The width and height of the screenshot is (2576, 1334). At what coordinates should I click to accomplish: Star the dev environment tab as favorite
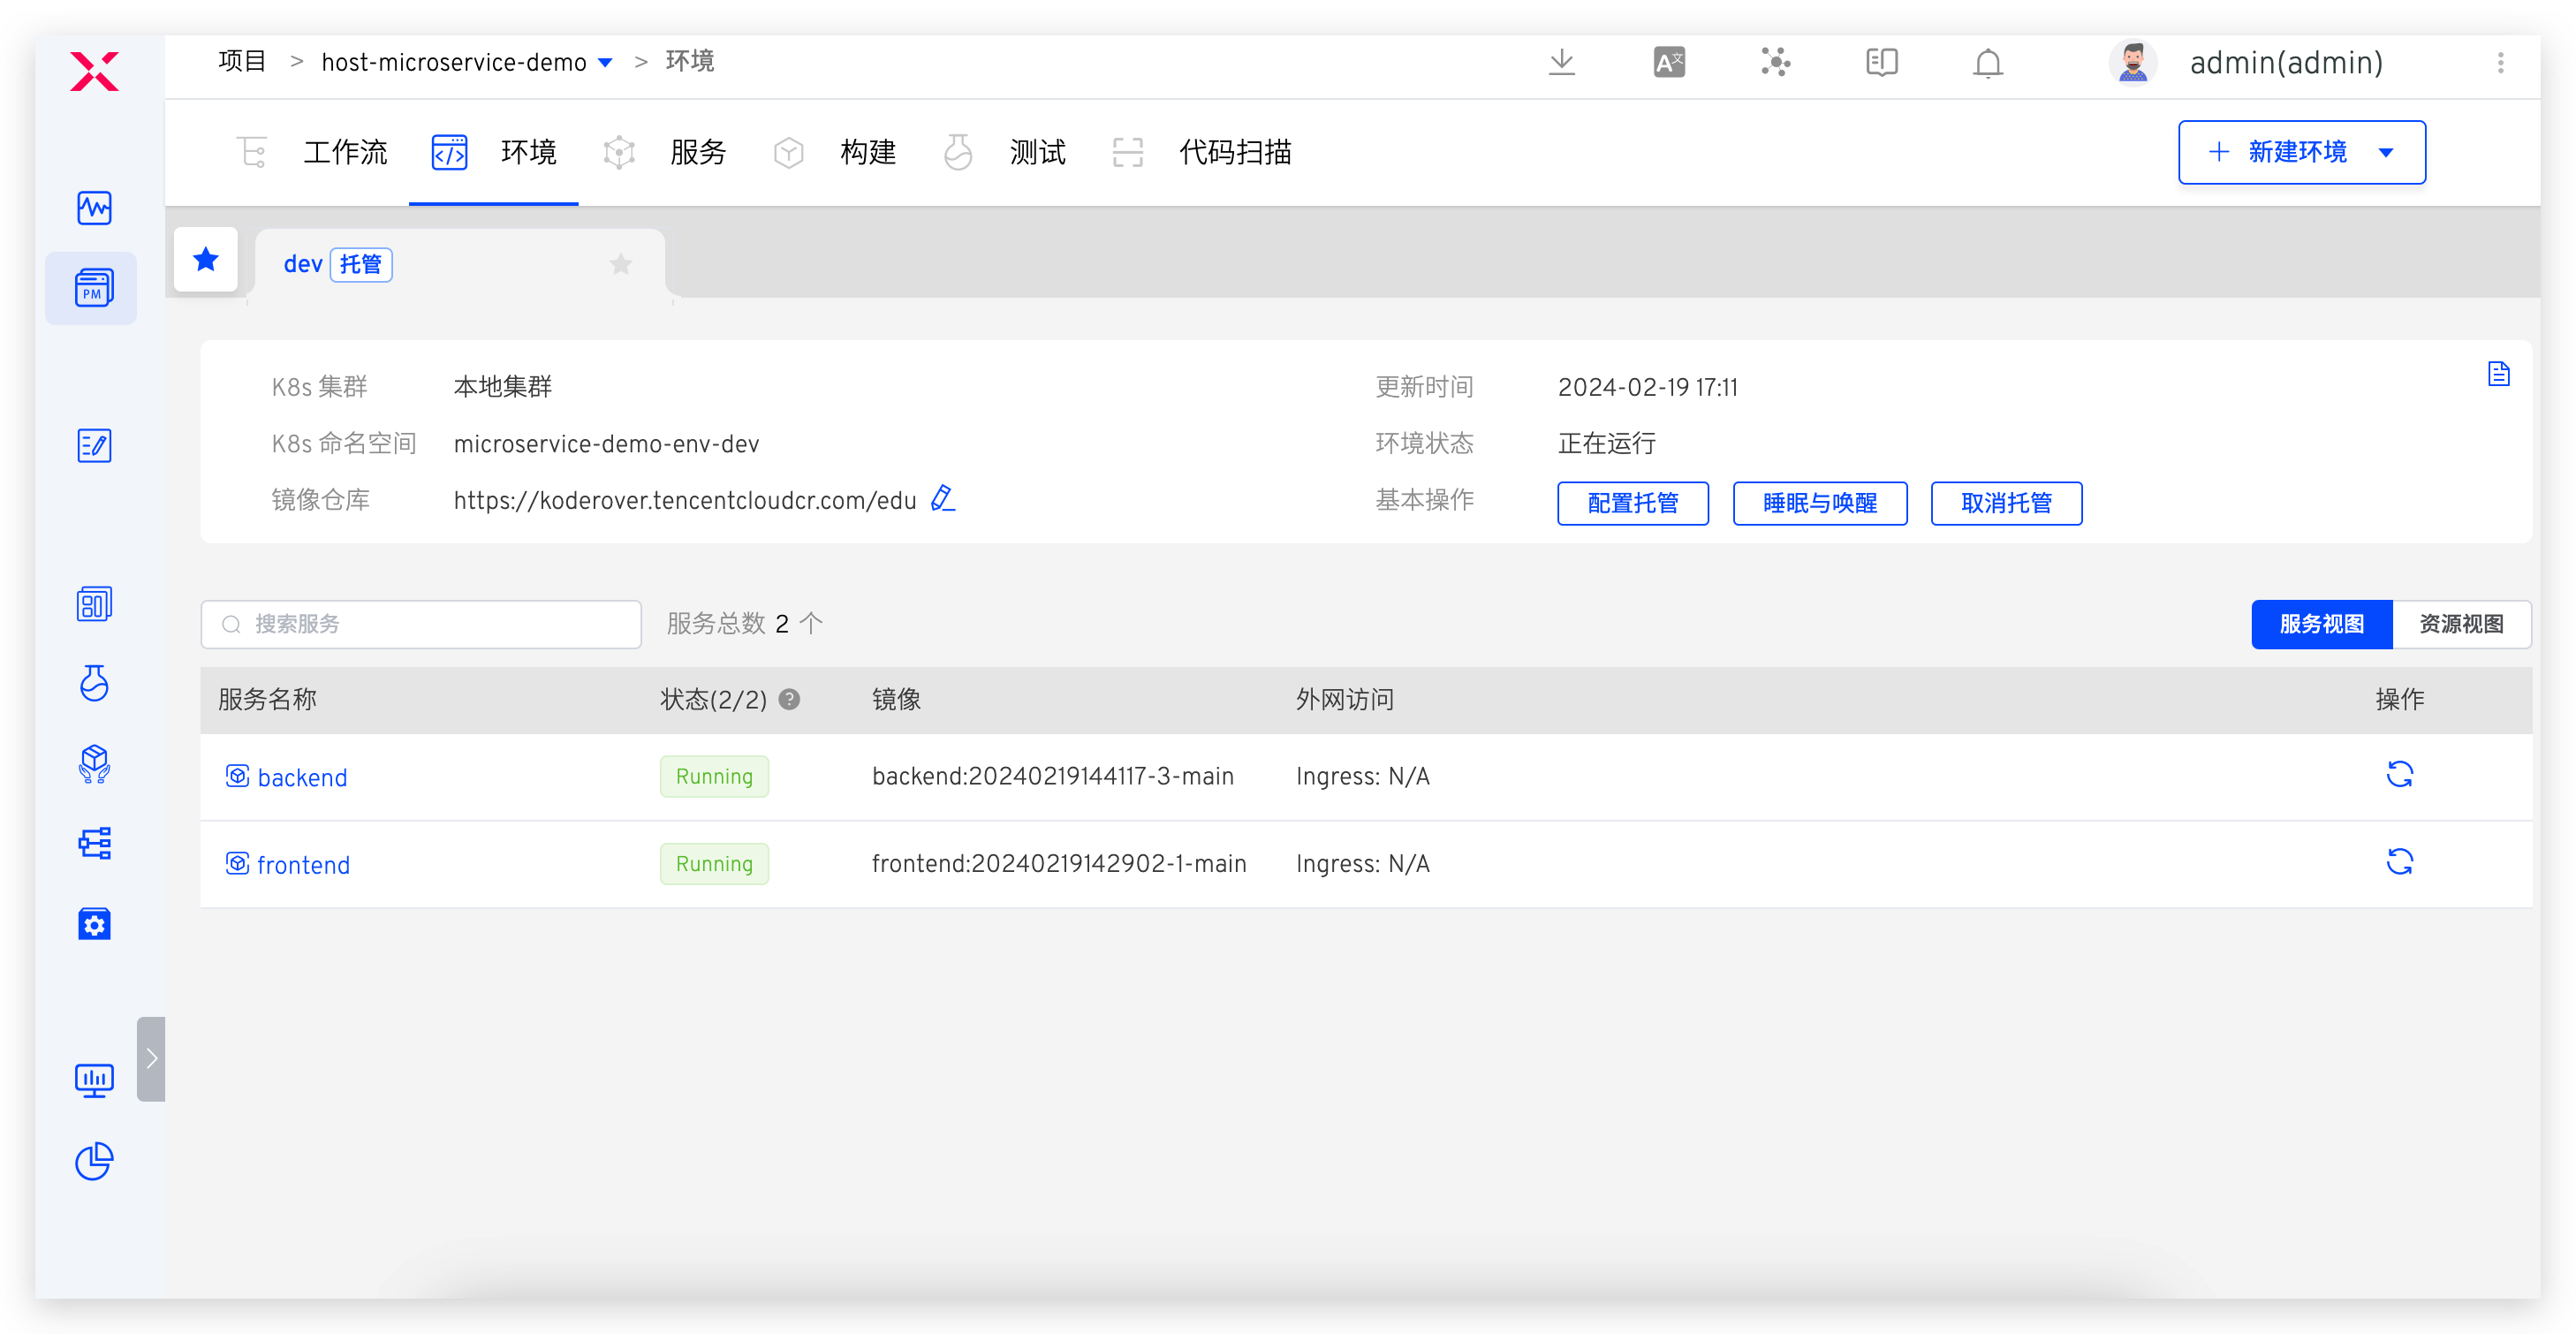(621, 264)
